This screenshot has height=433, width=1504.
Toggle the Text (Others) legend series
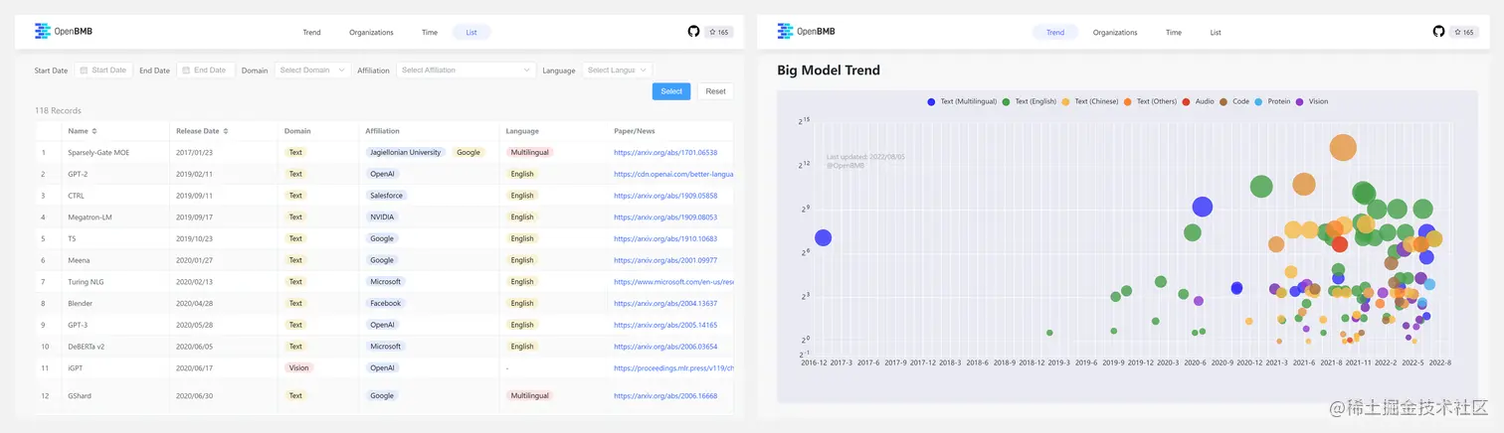pos(1150,101)
